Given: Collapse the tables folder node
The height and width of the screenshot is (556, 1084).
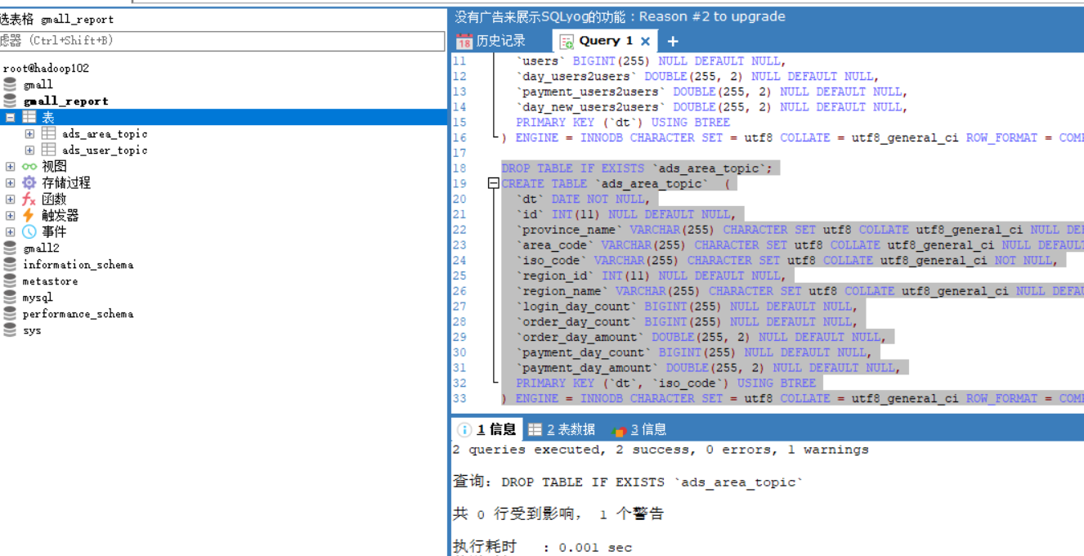Looking at the screenshot, I should coord(10,118).
